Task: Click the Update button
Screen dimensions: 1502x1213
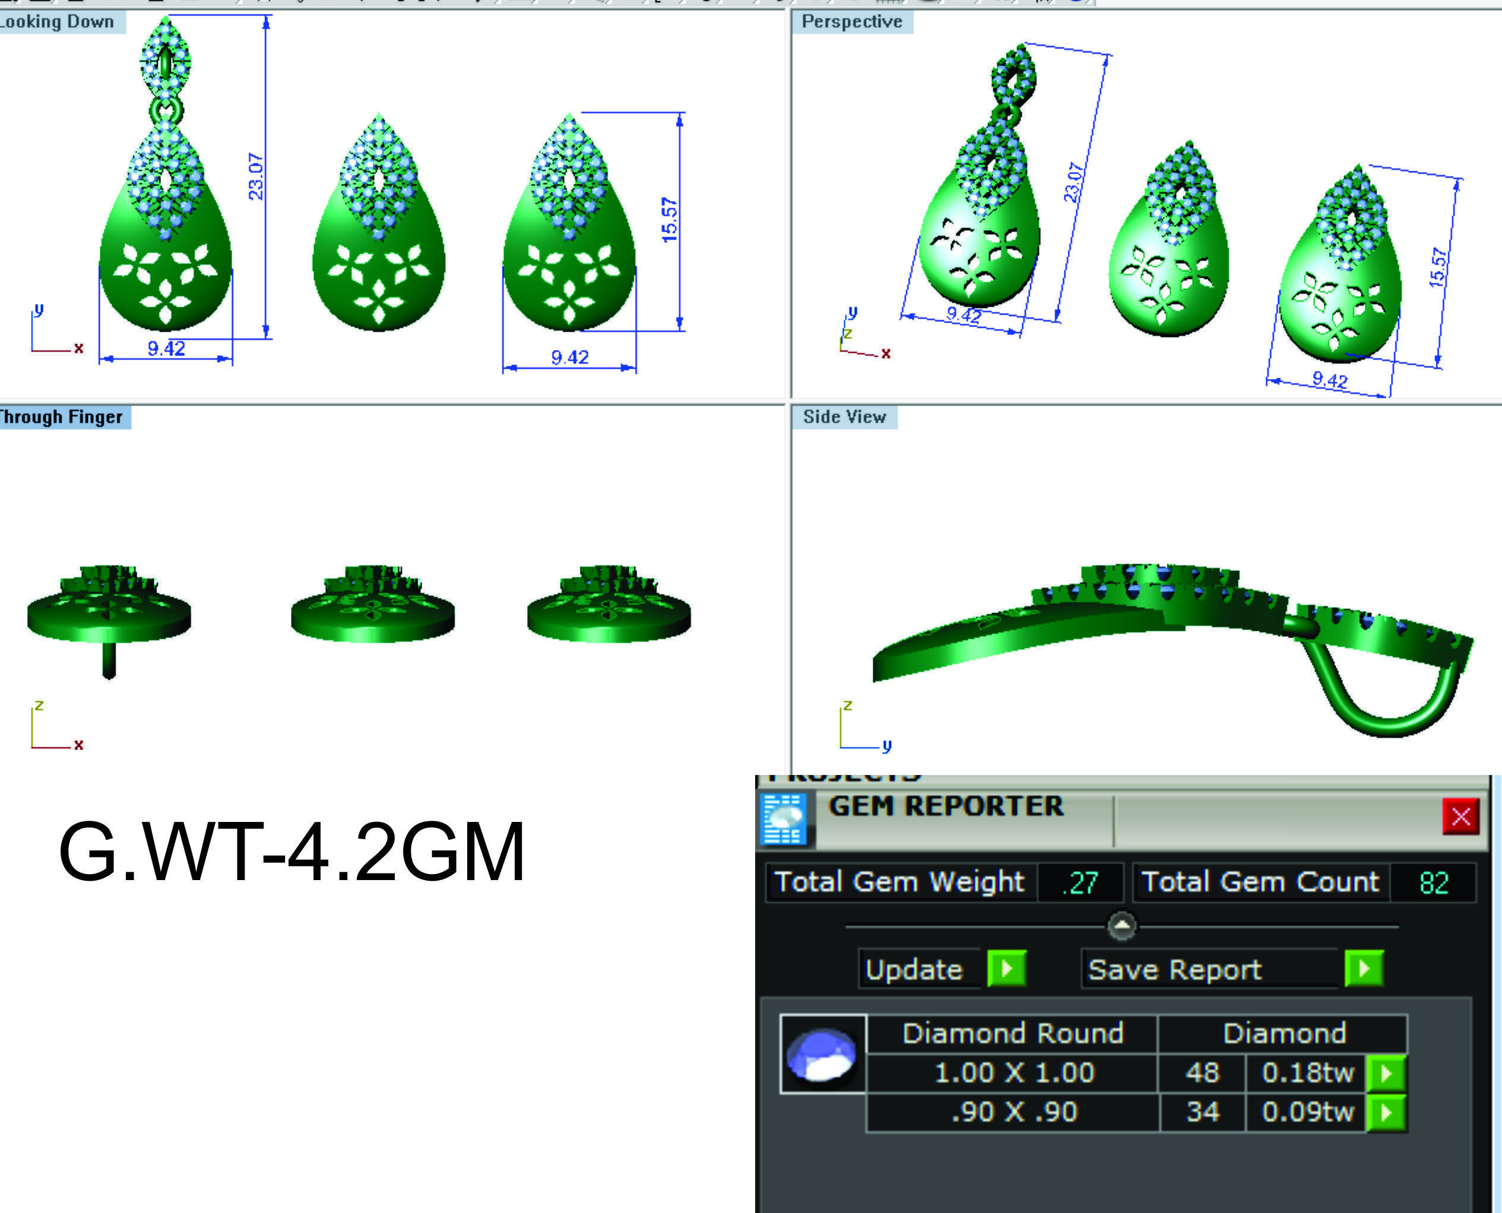Action: click(919, 969)
